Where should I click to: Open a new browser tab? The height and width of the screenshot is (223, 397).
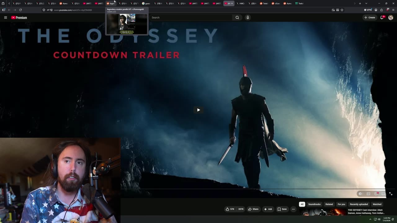[x=360, y=3]
